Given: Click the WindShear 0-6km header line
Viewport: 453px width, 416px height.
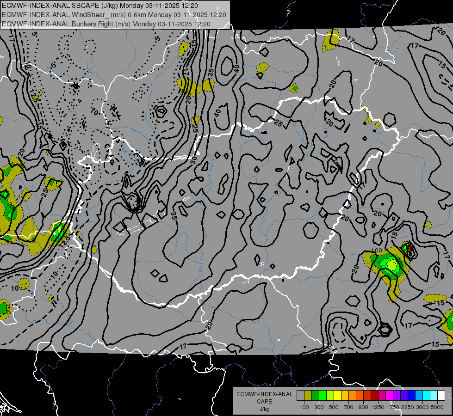Looking at the screenshot, I should click(x=114, y=15).
